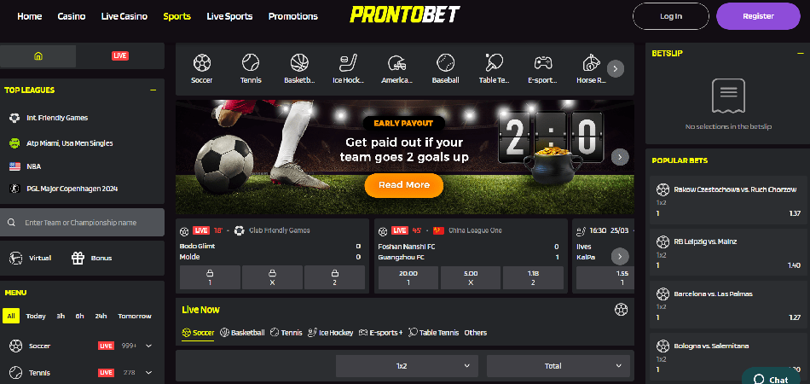Choose the Basketball icon in sports bar

click(299, 62)
